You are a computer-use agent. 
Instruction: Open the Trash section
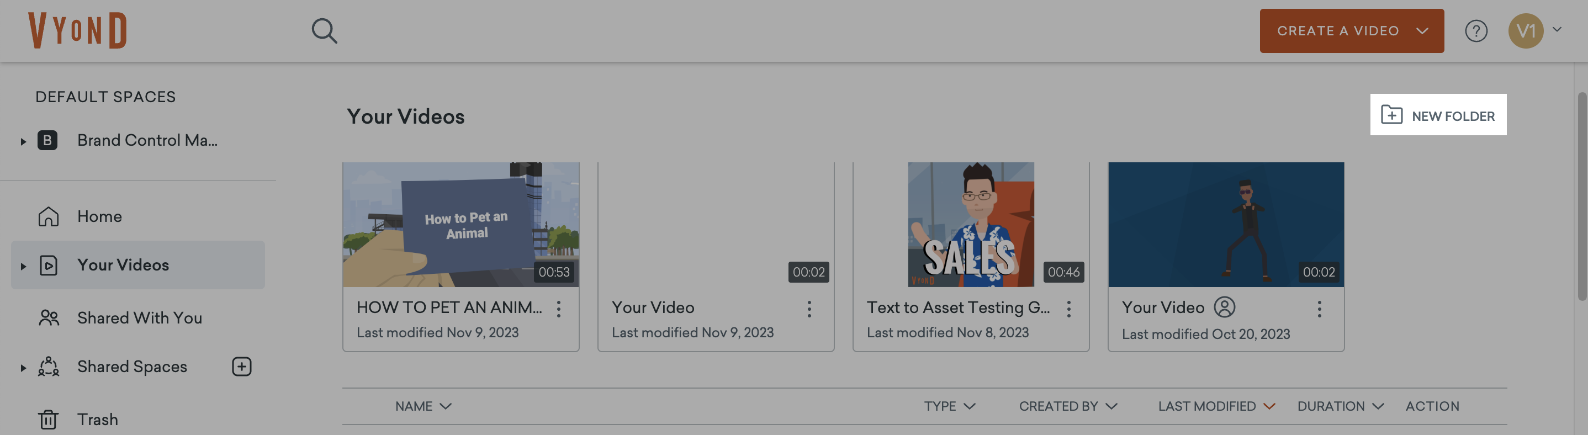tap(97, 420)
